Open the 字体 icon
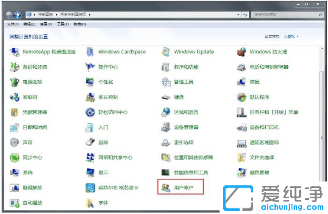328x214 pixels. click(x=90, y=203)
